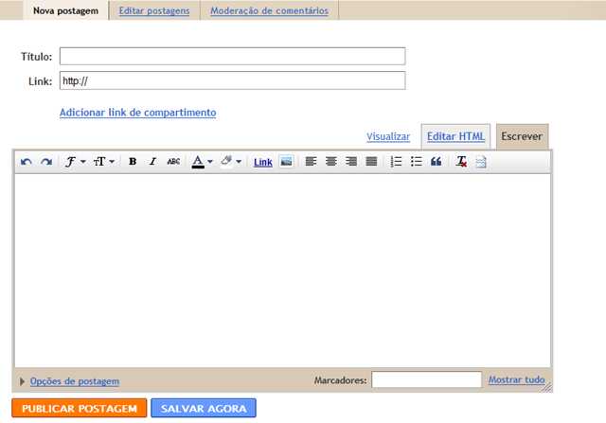This screenshot has height=423, width=606.
Task: Switch to the Editar HTML tab
Action: tap(455, 136)
